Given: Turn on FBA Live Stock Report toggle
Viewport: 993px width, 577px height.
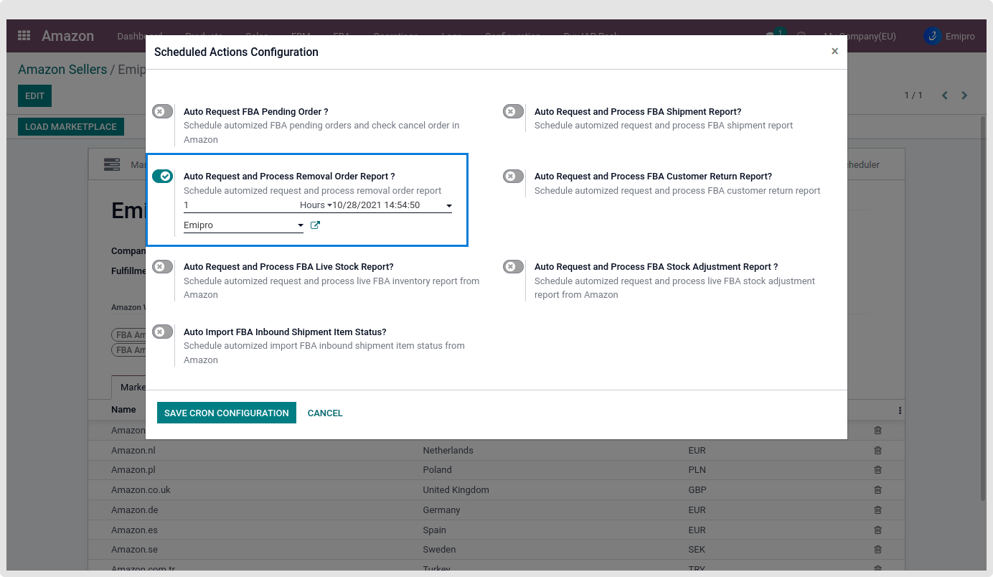Looking at the screenshot, I should 163,267.
